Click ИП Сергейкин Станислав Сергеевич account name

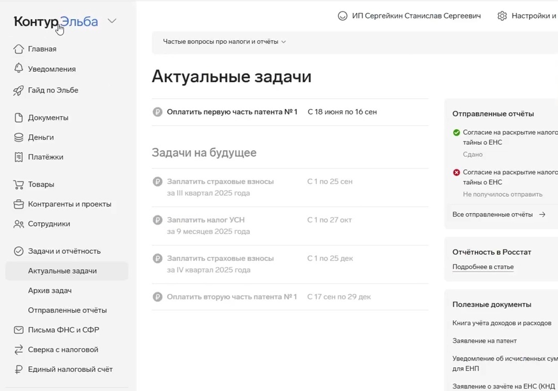coord(416,15)
